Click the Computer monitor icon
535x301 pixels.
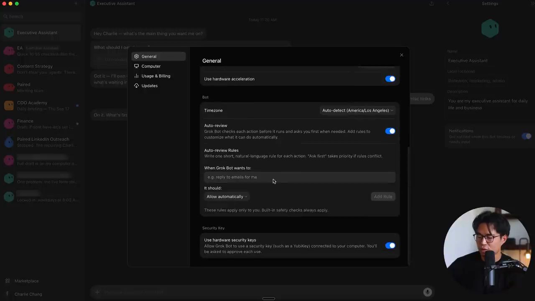coord(136,66)
